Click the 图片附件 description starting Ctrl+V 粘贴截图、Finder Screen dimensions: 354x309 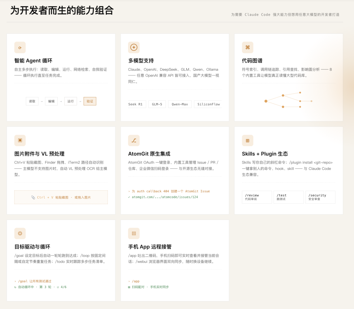(x=61, y=169)
